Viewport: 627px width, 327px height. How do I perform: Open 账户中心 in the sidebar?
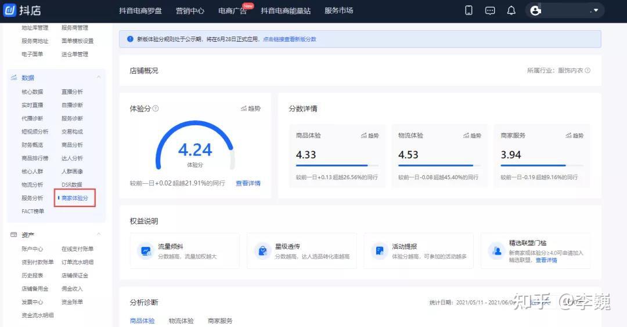(33, 249)
